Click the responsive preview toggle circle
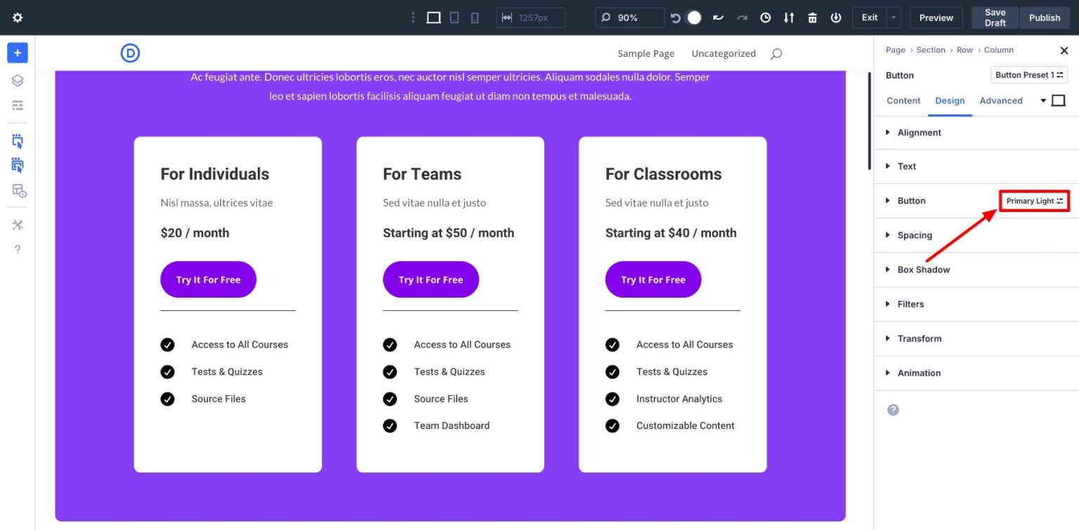Screen dimensions: 1079x530 click(694, 17)
